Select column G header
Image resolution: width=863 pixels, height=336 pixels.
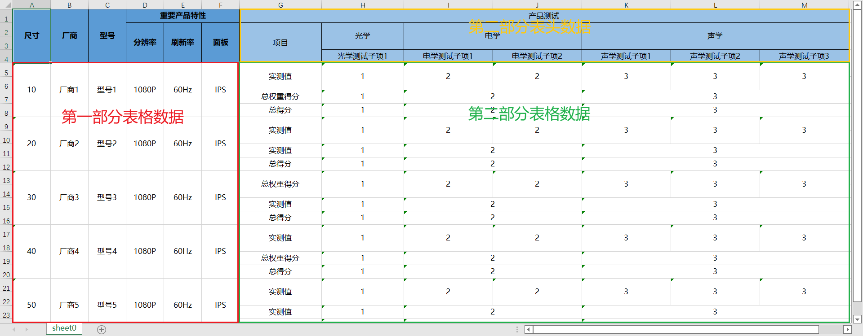pyautogui.click(x=280, y=5)
